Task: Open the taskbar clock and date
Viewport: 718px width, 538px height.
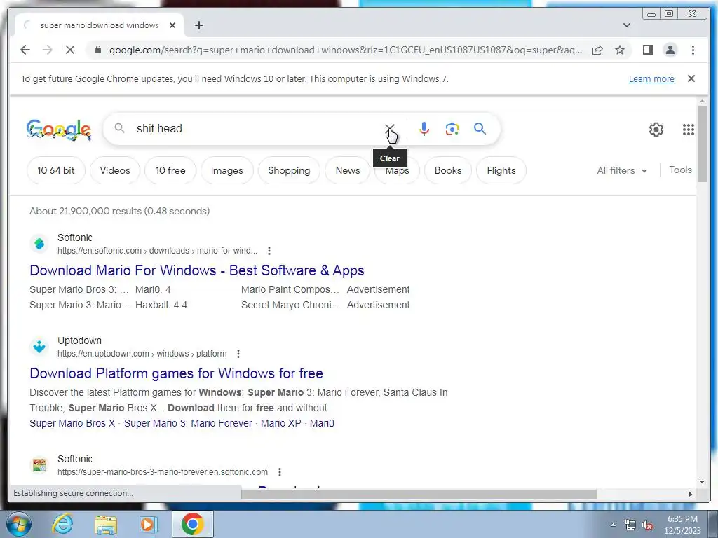Action: [x=682, y=525]
